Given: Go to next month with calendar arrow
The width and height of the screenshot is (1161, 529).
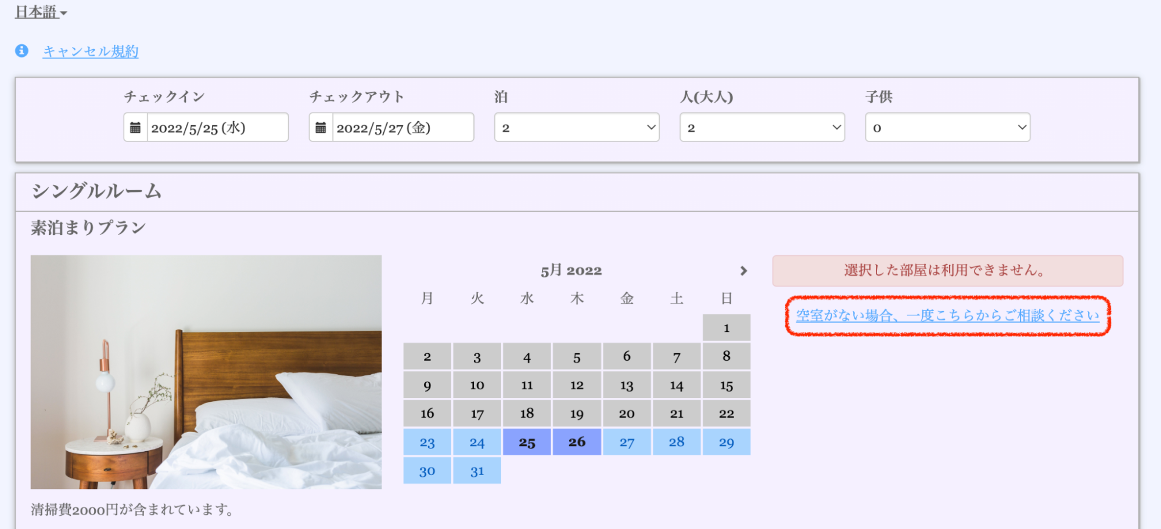Looking at the screenshot, I should click(743, 271).
